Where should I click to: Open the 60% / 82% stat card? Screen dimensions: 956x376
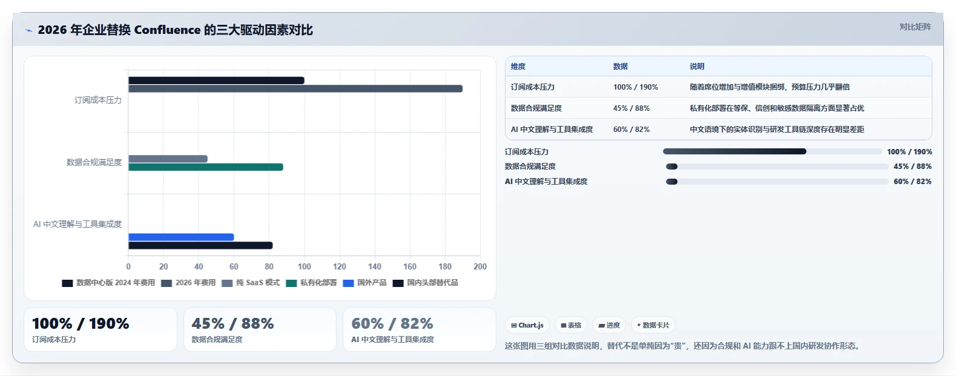tap(420, 329)
